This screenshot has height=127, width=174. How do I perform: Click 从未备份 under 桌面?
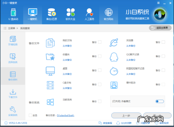[67, 74]
